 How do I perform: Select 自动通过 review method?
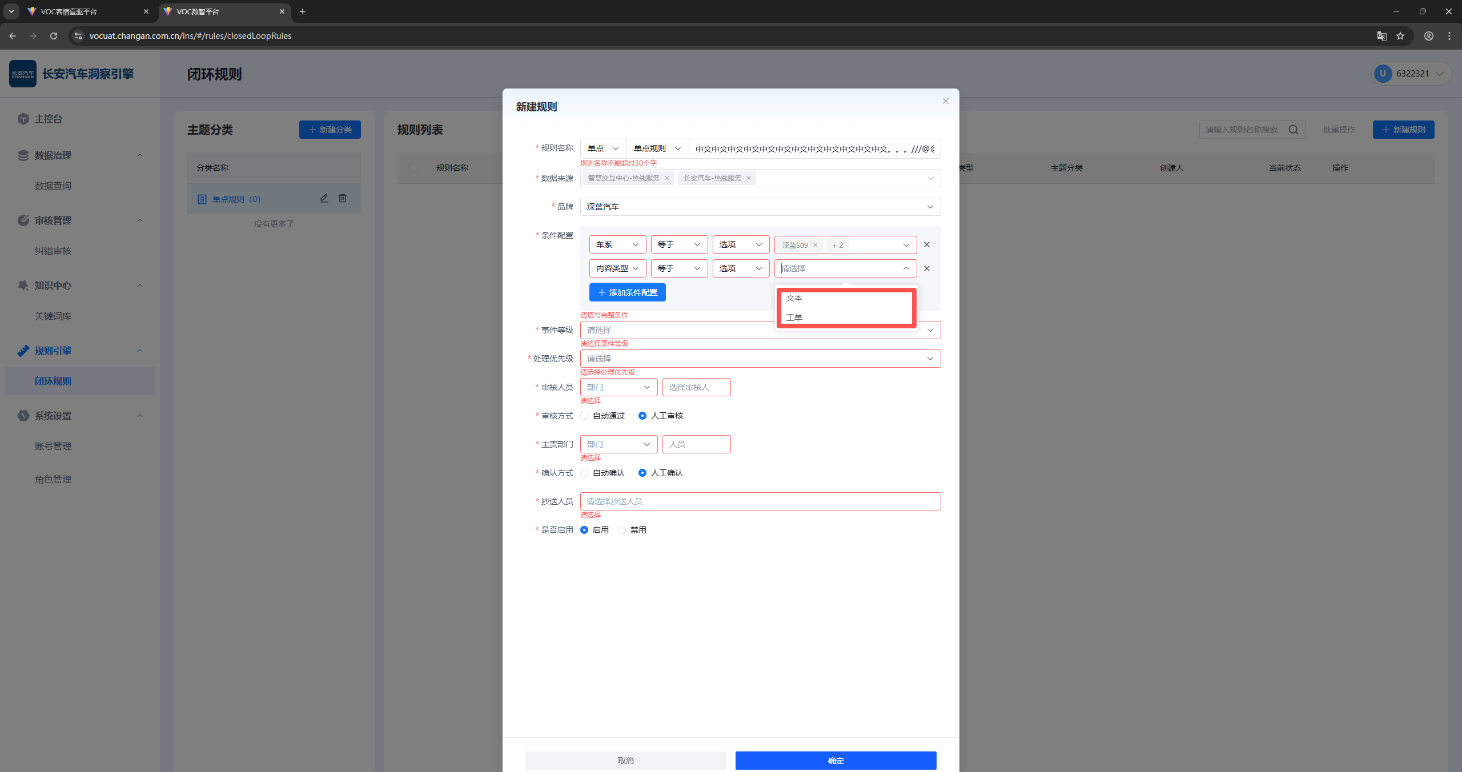click(x=585, y=416)
